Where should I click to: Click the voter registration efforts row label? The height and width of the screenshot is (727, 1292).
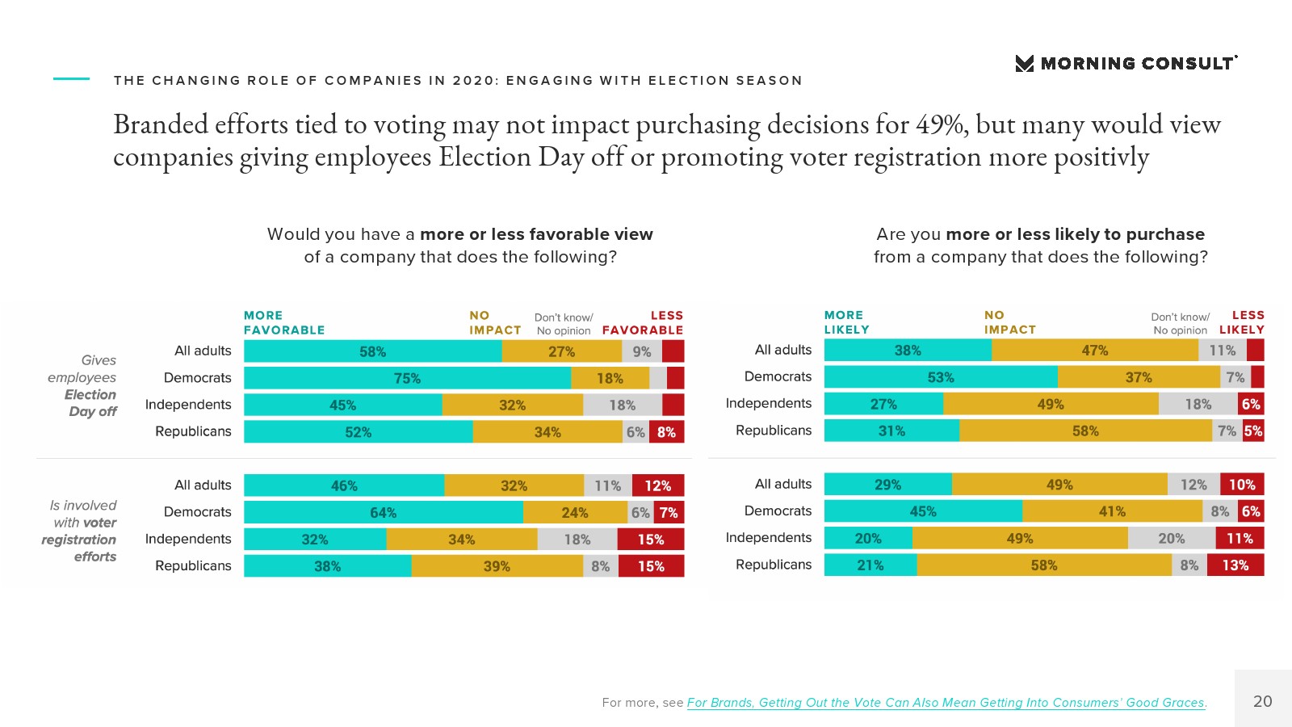point(81,531)
